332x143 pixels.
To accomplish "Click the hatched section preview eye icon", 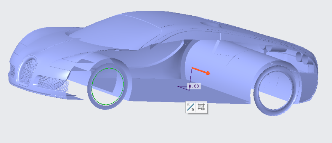I will pos(201,107).
